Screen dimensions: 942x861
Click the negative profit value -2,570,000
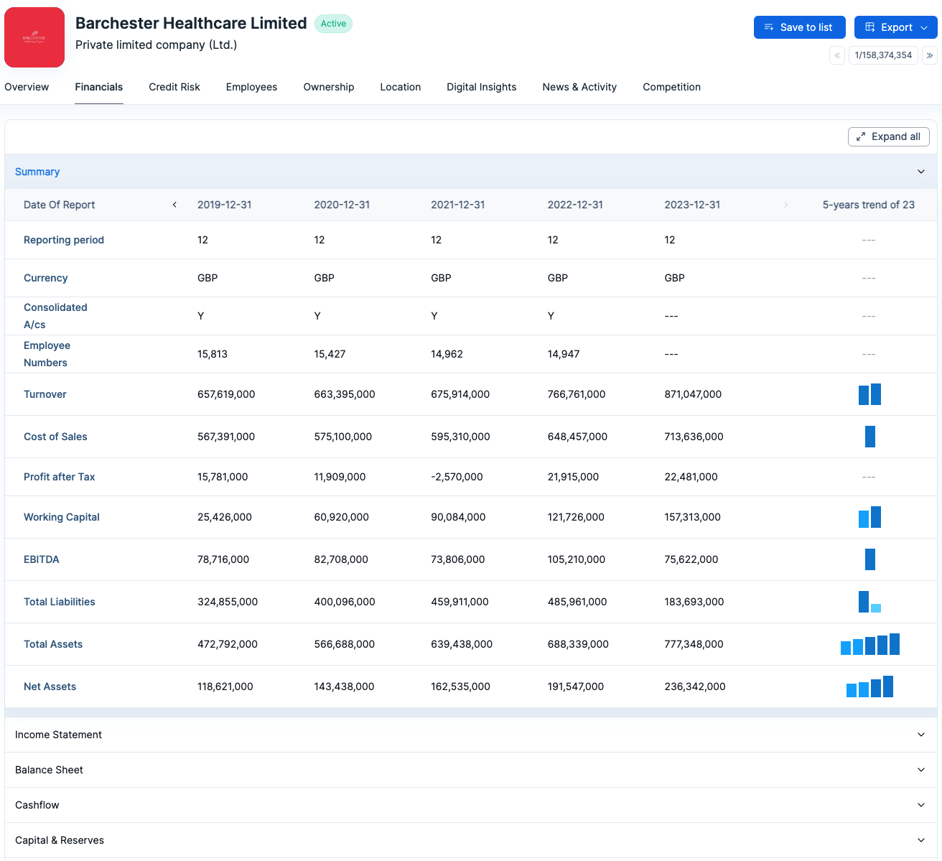point(457,477)
